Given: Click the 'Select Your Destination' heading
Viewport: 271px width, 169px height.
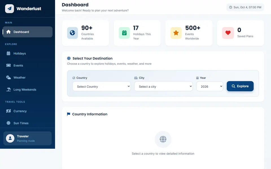Looking at the screenshot, I should [x=93, y=58].
